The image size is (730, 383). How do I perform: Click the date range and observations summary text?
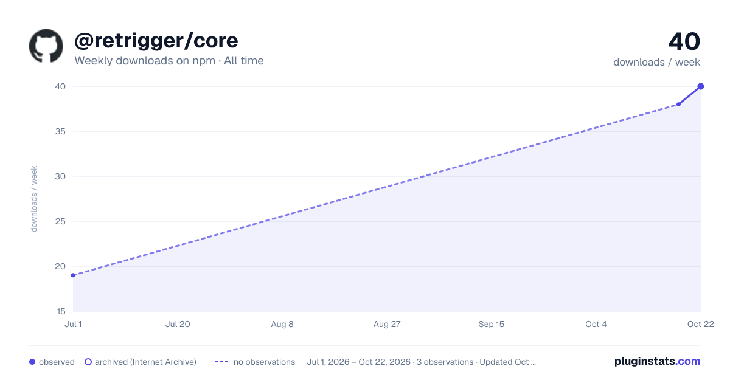(x=422, y=362)
